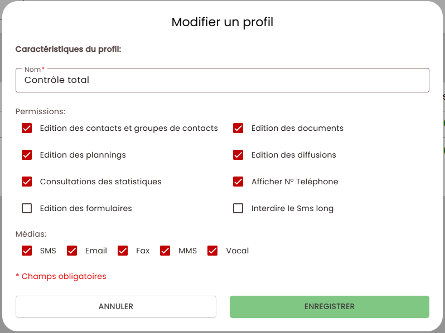
Task: Uncheck the SMS media checkbox
Action: 27,251
